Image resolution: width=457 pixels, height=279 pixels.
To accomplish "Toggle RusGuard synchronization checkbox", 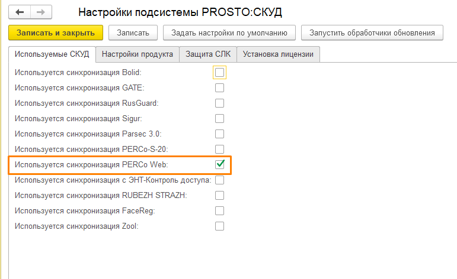I will point(220,103).
